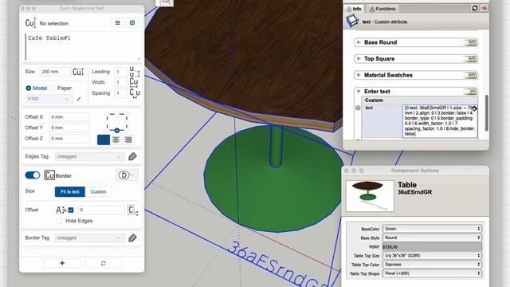Open details for Material Swatches component
The height and width of the screenshot is (287, 510).
(471, 75)
